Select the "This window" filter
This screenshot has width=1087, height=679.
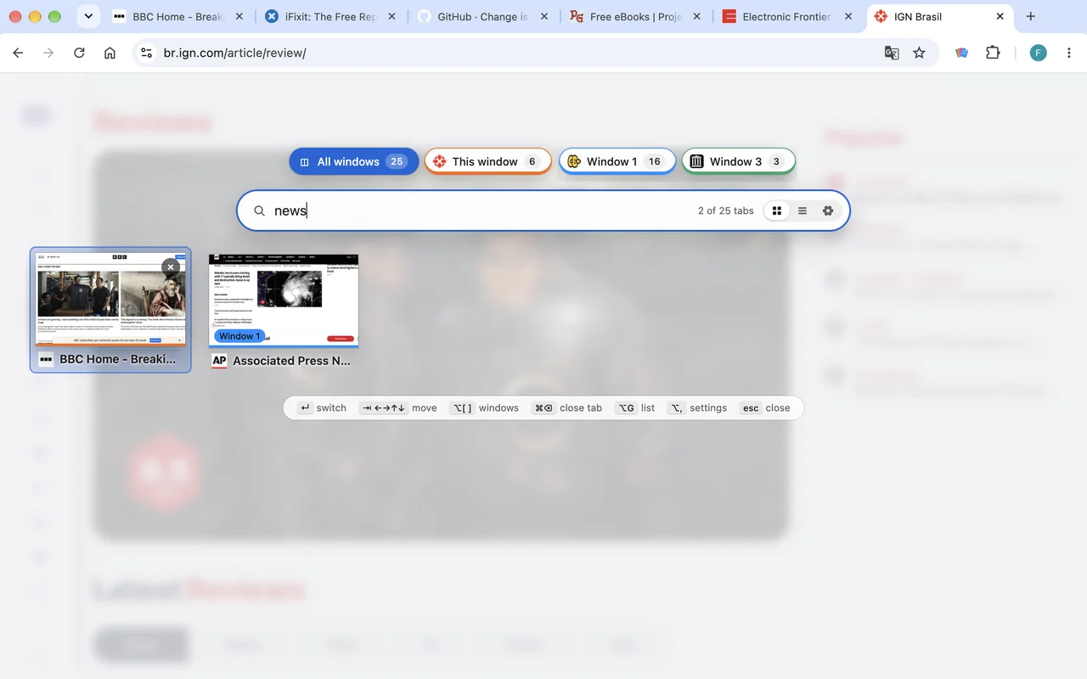488,161
